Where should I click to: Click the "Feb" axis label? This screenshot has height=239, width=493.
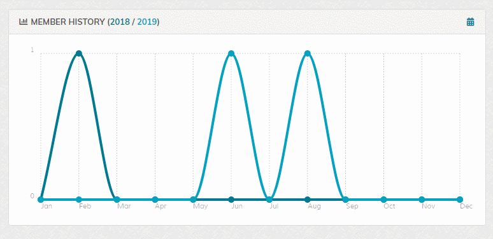[x=85, y=207]
